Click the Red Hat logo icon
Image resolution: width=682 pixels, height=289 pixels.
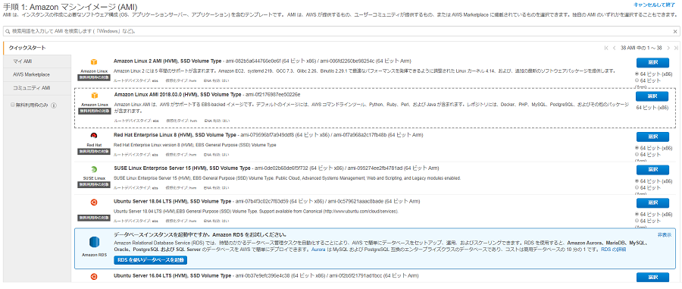coord(94,135)
